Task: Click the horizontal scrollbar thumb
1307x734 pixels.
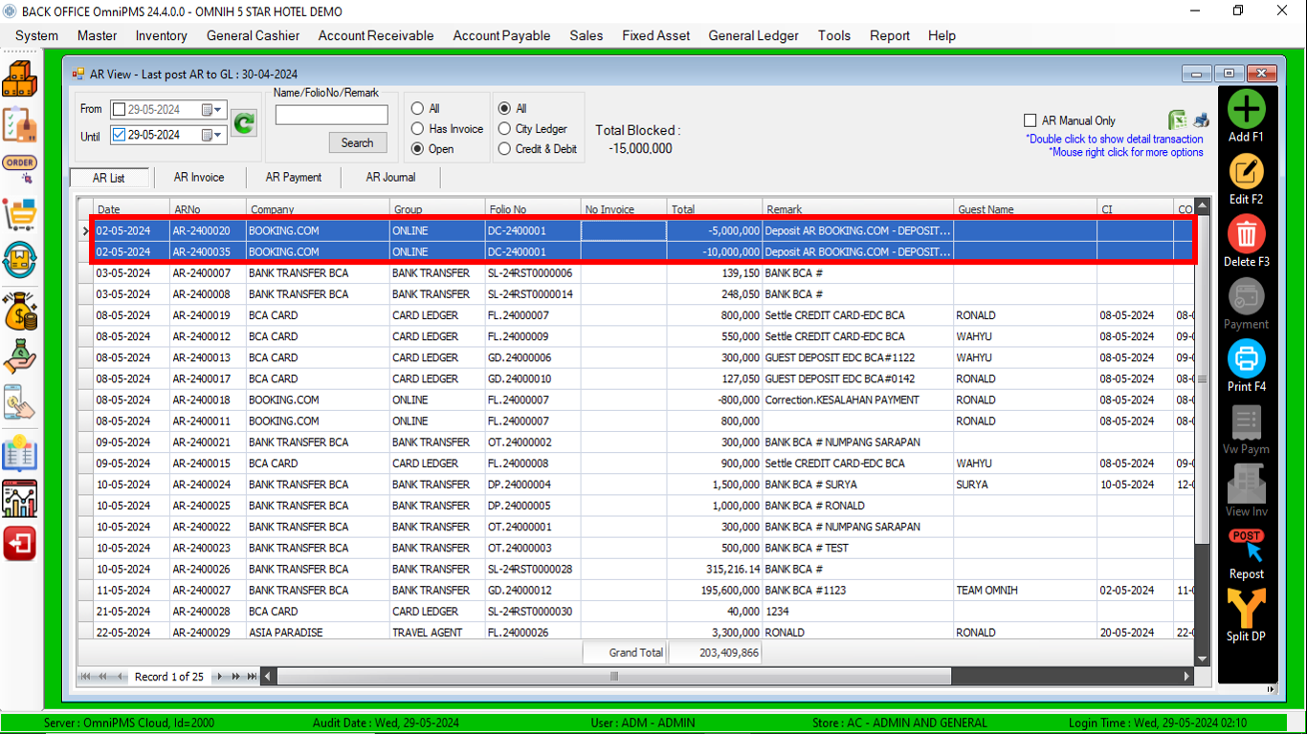Action: [x=613, y=677]
